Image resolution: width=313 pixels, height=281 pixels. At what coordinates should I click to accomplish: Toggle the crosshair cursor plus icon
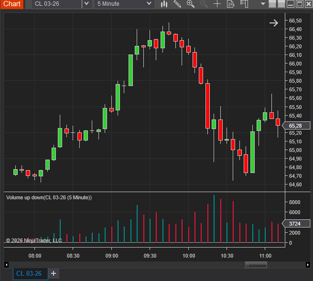pos(217,4)
